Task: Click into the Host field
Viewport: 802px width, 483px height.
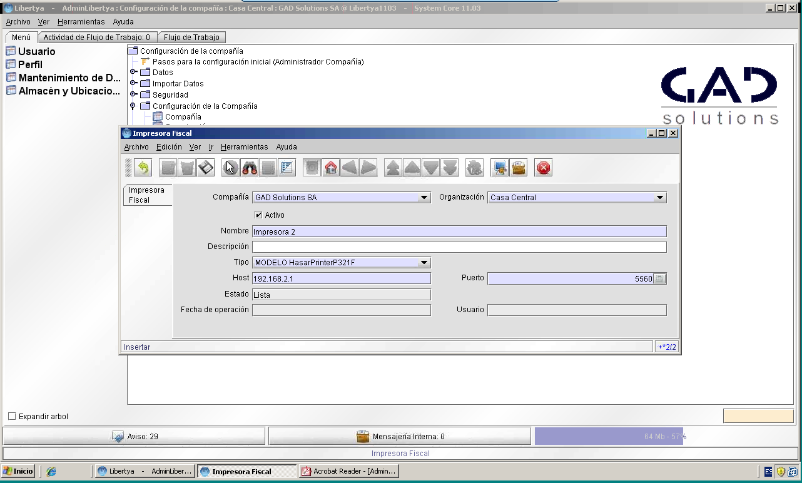Action: [342, 278]
